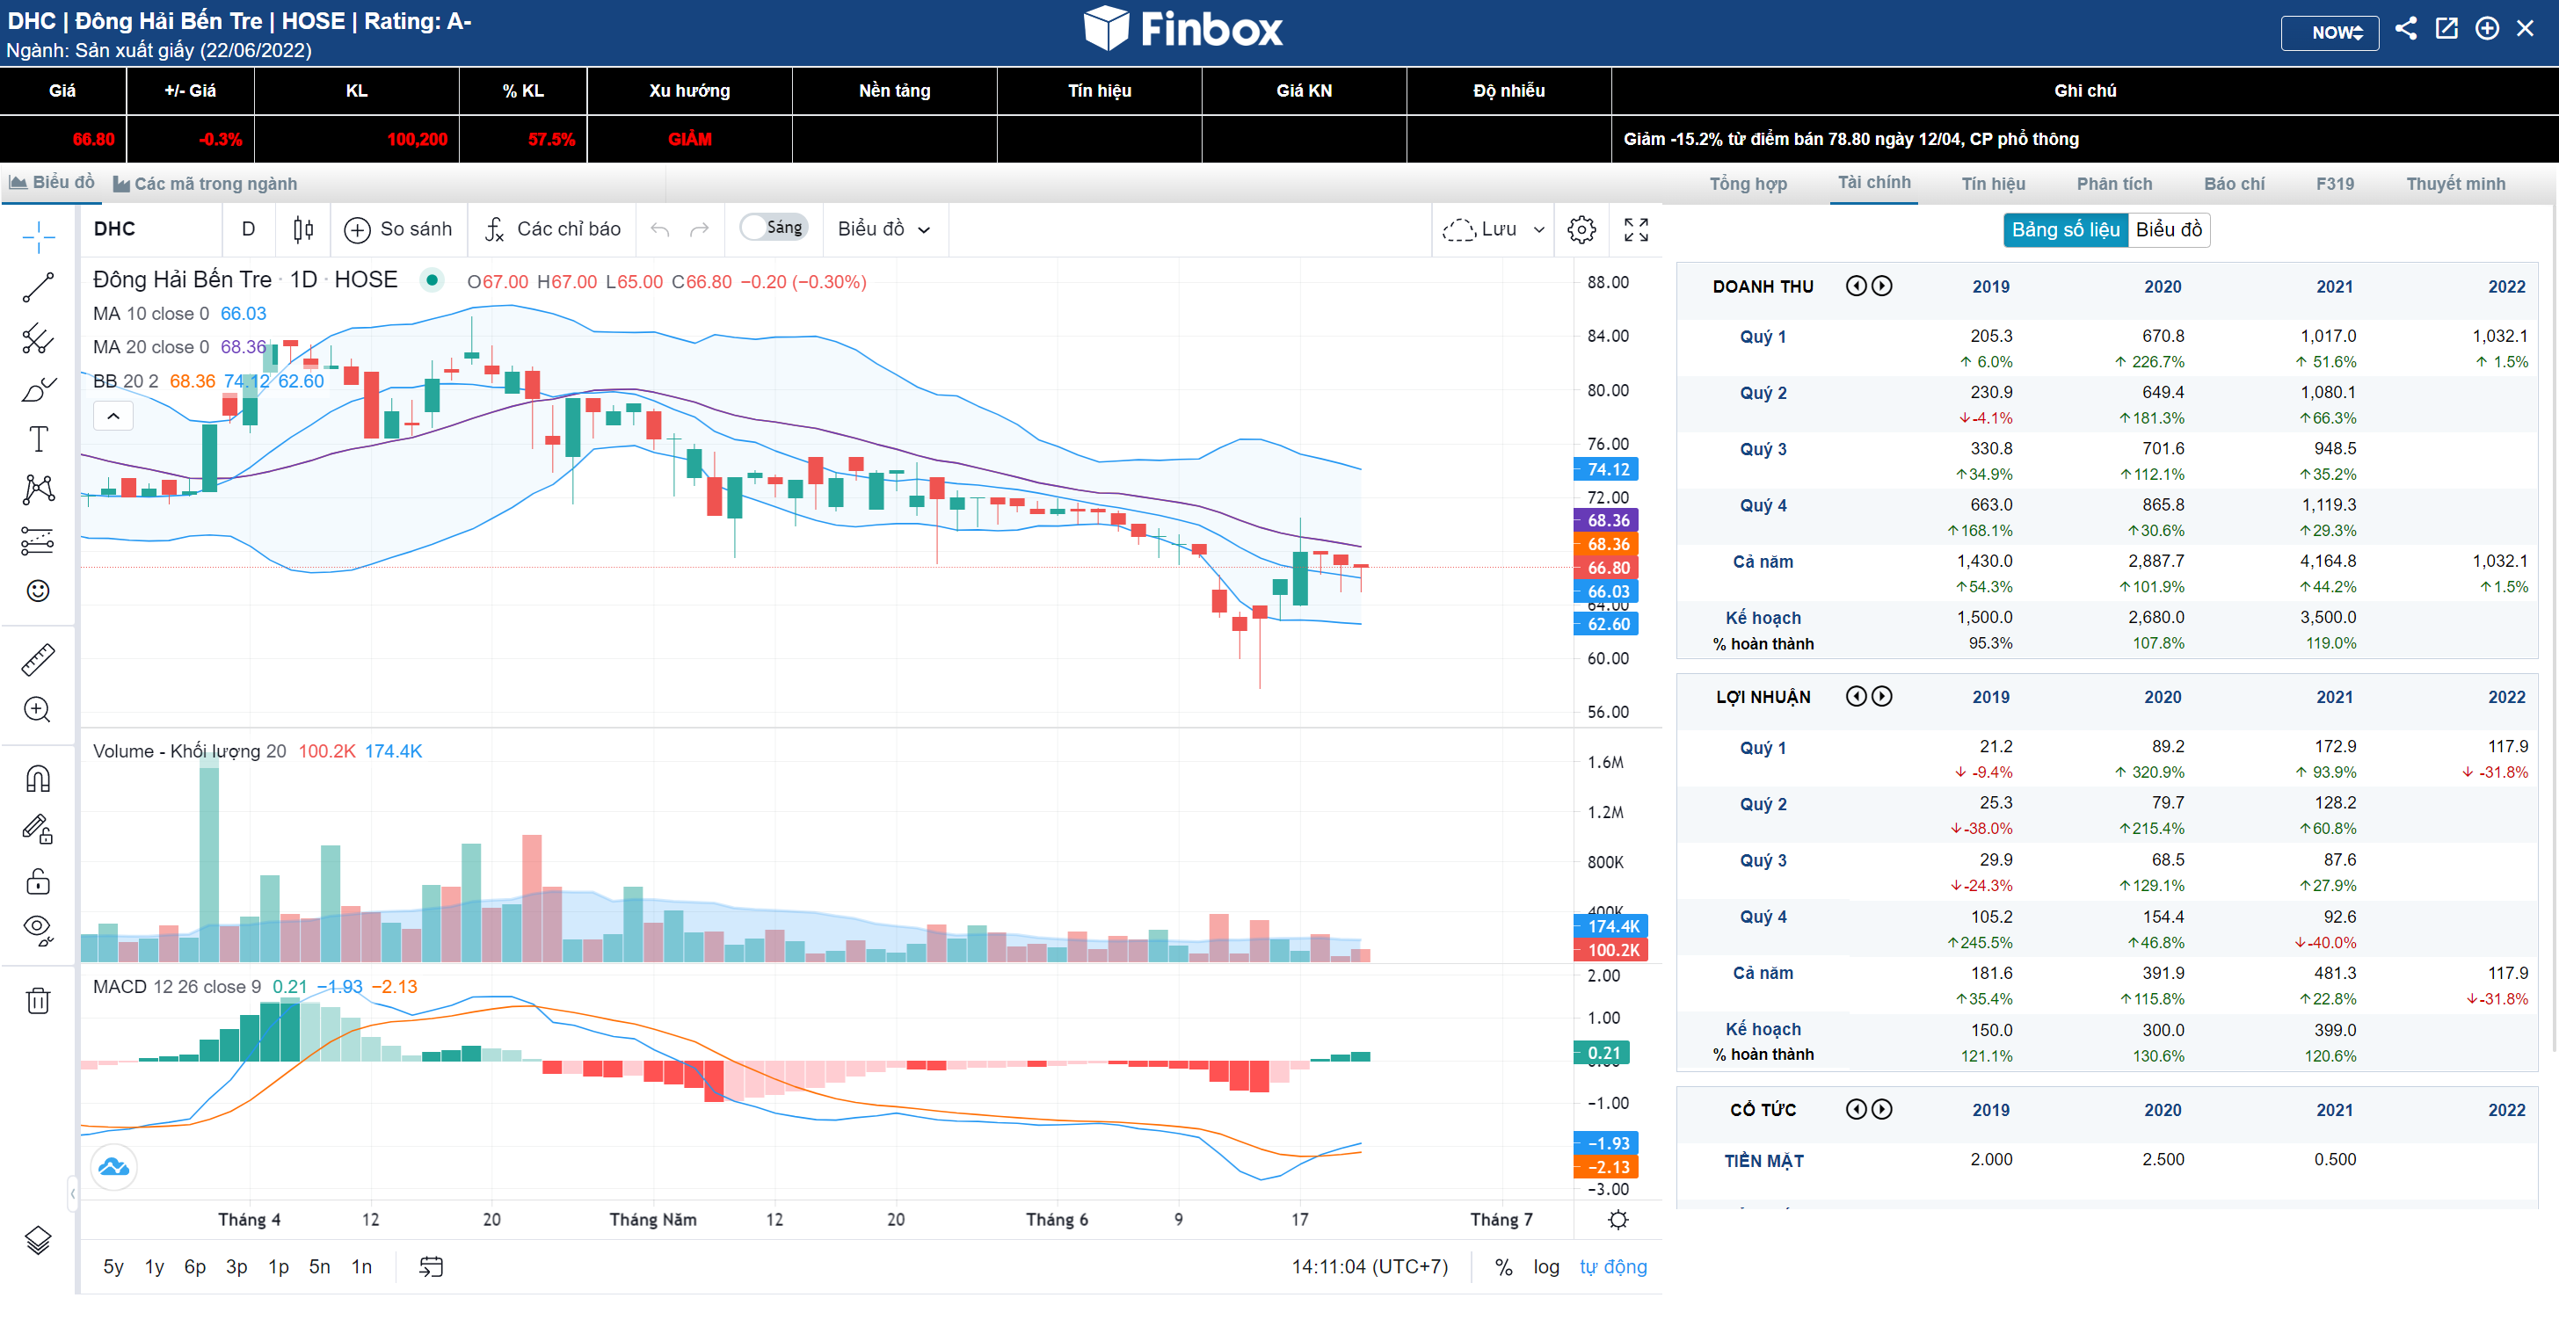Open the emoji icons tool
This screenshot has width=2559, height=1334.
coord(38,591)
